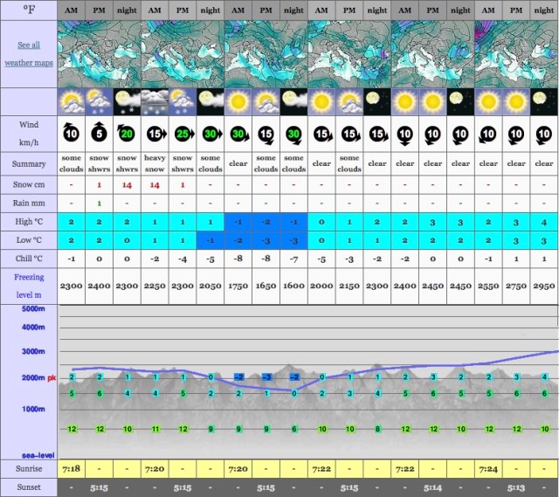Open the weather map with magenta patch
This screenshot has width=559, height=497.
(516, 54)
